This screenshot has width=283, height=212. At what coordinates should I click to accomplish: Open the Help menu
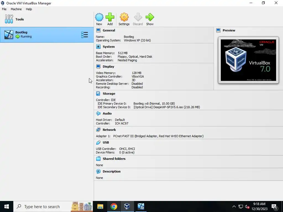(x=29, y=9)
